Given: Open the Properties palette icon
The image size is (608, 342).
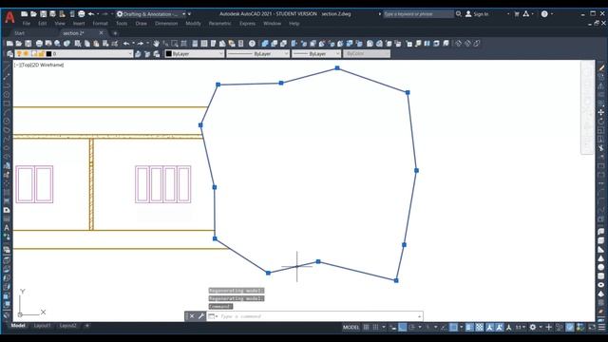Looking at the screenshot, I should (195, 44).
